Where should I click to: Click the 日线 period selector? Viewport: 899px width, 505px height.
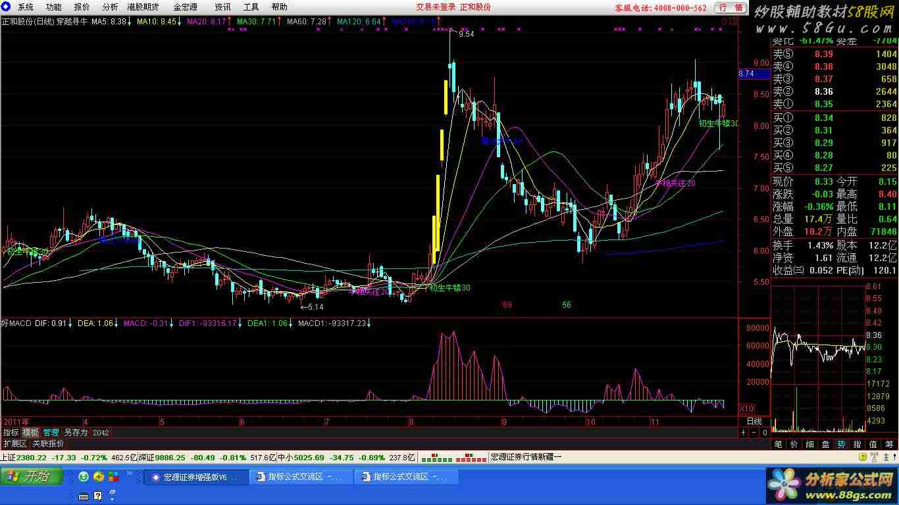coord(754,421)
